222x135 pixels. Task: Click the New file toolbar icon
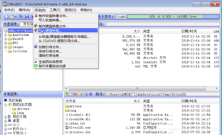pos(7,17)
